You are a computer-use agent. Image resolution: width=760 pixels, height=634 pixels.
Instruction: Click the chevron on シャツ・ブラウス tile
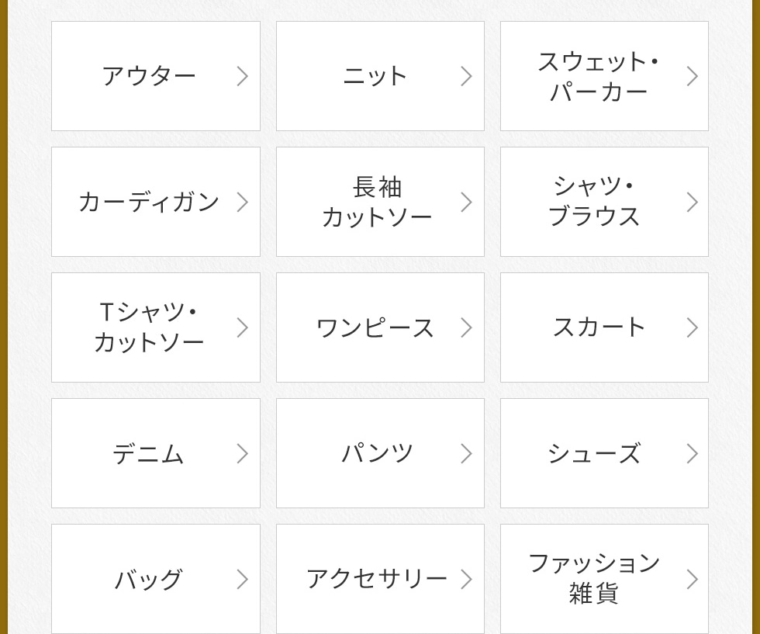point(692,202)
